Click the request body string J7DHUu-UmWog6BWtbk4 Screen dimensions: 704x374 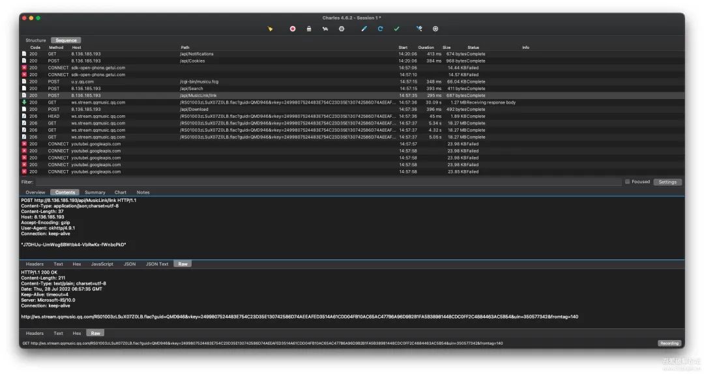pos(73,245)
